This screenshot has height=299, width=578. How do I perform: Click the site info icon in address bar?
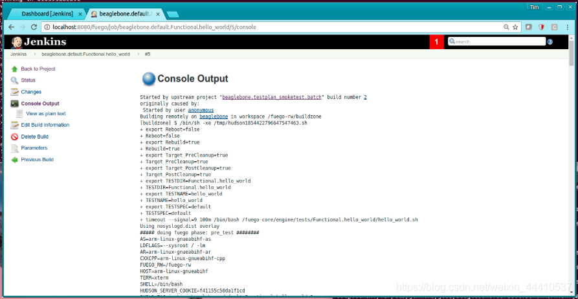tap(47, 27)
